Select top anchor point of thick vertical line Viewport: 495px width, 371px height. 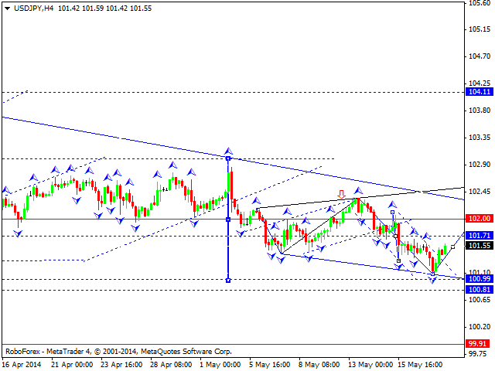(x=228, y=158)
